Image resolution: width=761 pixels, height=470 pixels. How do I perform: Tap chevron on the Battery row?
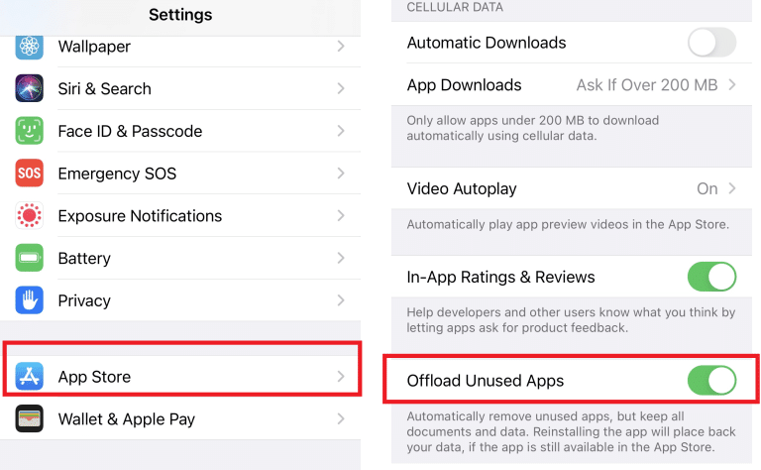pyautogui.click(x=340, y=258)
